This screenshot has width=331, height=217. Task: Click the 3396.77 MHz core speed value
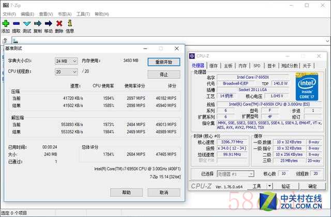pos(232,142)
